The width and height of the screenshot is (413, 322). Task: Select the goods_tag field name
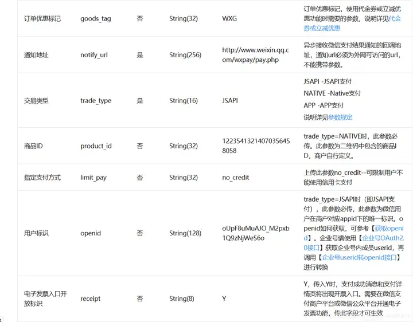tap(96, 19)
